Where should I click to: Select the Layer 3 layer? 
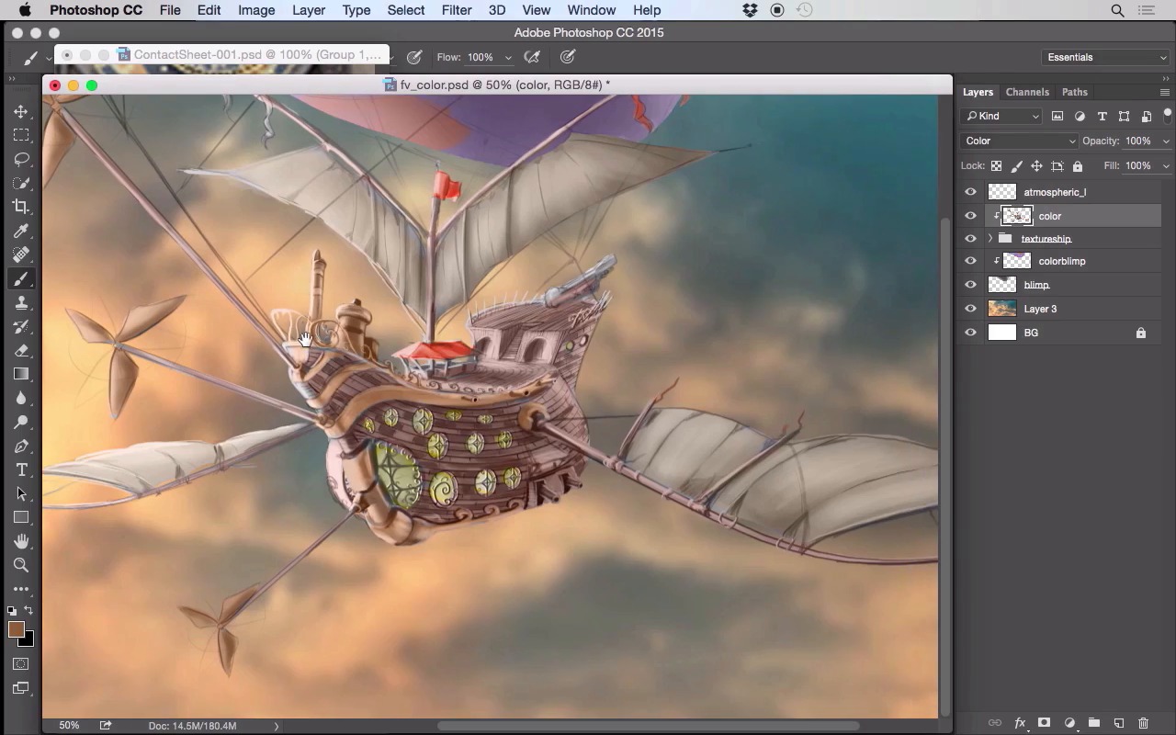1040,309
